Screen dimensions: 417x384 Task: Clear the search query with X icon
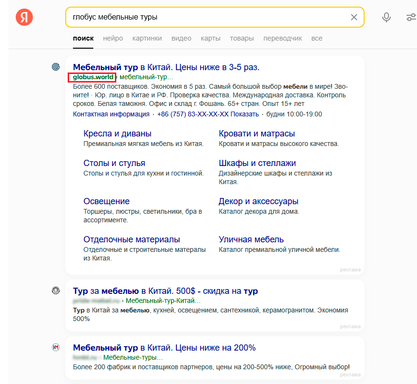354,17
